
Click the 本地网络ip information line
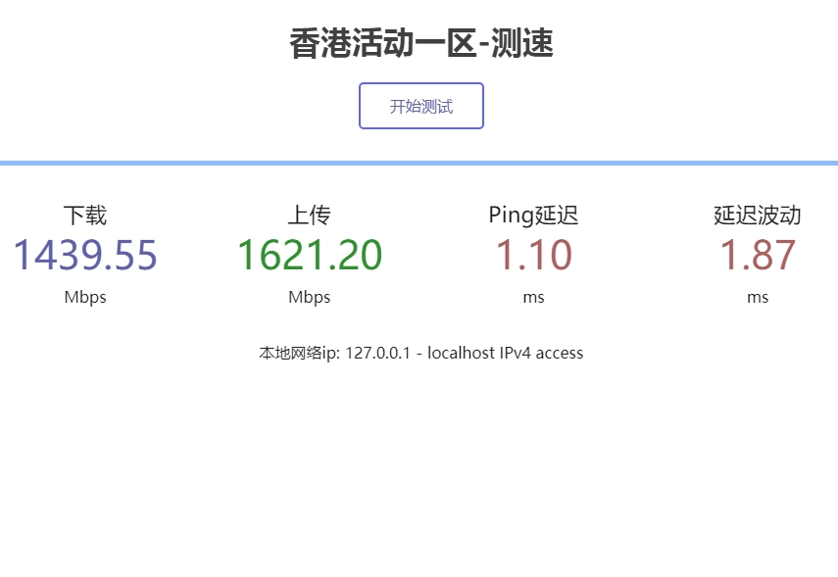pos(420,353)
